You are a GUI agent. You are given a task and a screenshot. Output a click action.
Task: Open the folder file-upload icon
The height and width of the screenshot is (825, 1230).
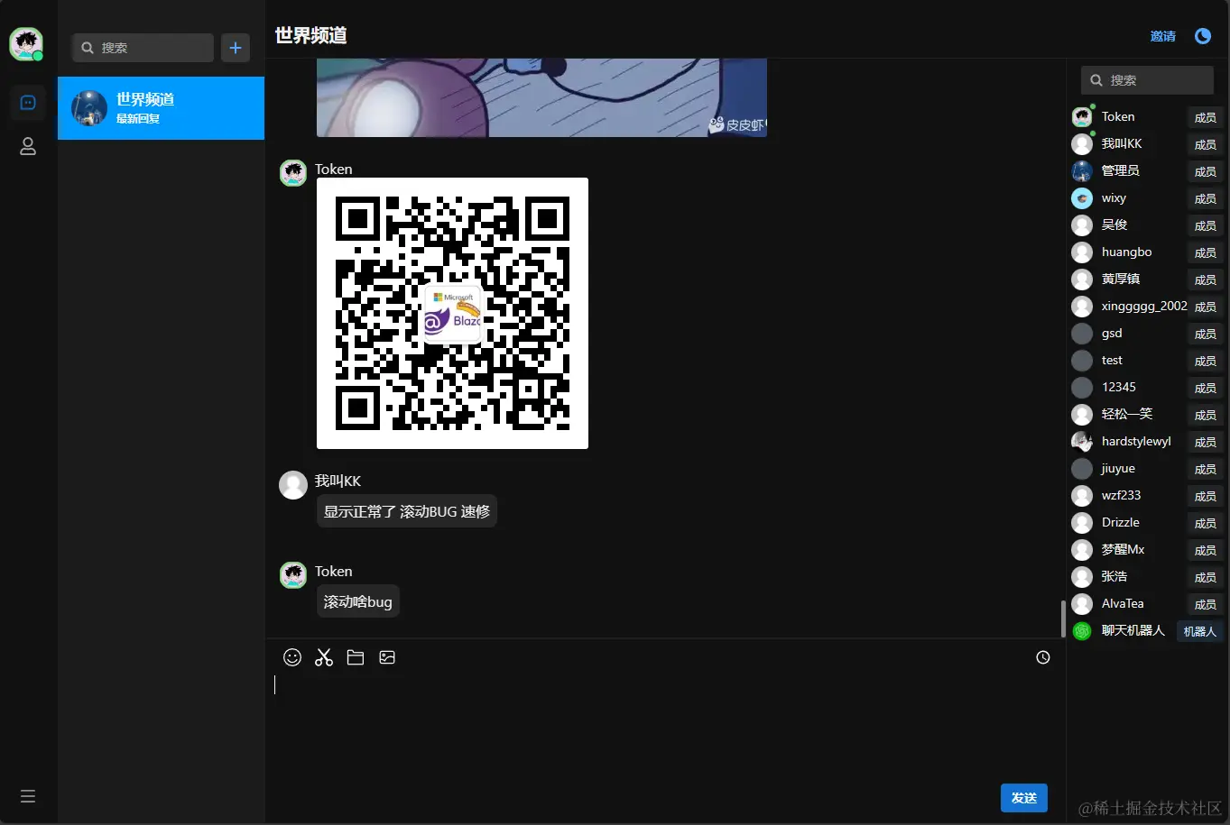pyautogui.click(x=356, y=657)
